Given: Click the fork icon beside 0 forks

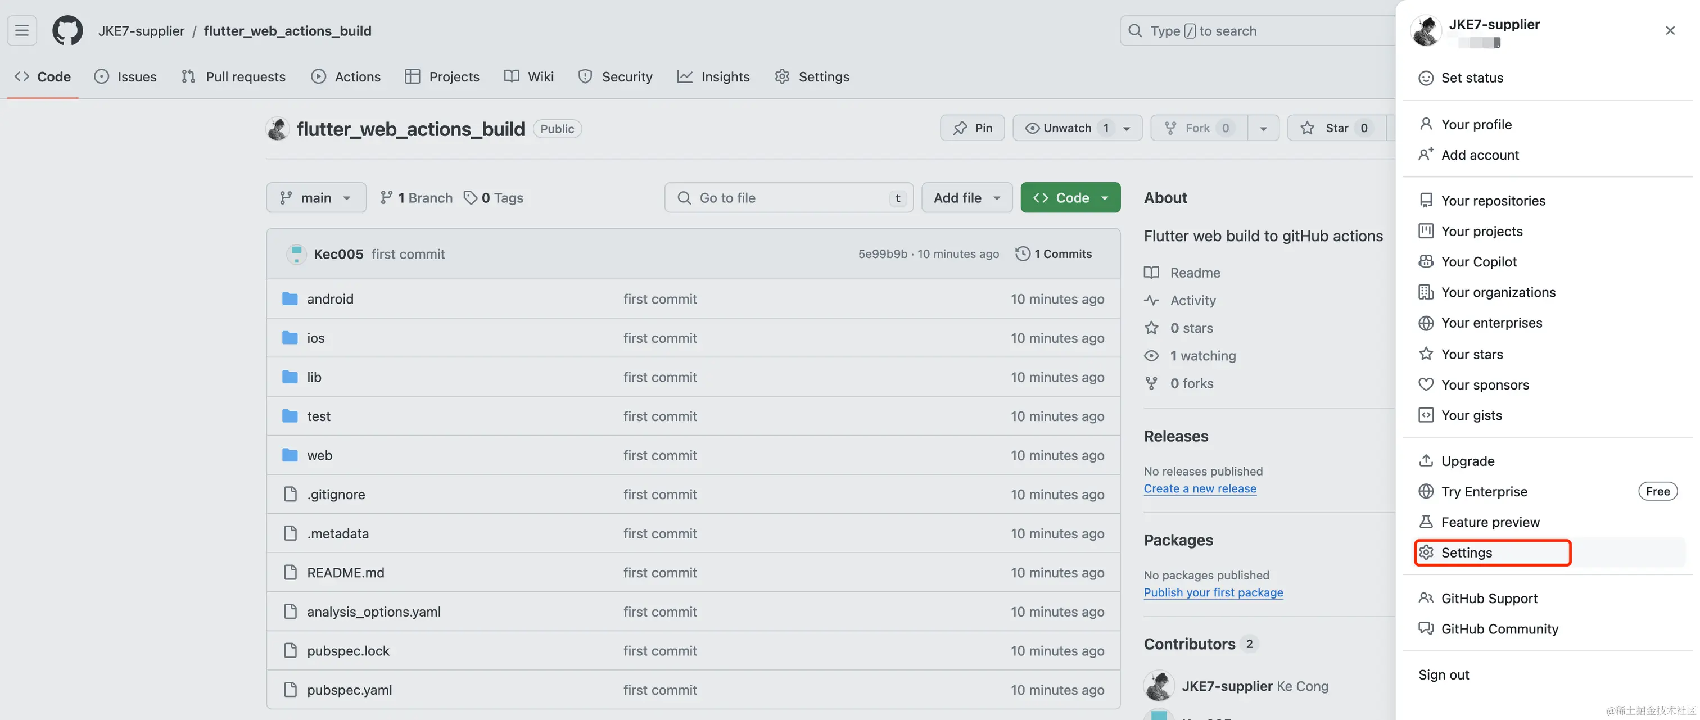Looking at the screenshot, I should pos(1151,383).
